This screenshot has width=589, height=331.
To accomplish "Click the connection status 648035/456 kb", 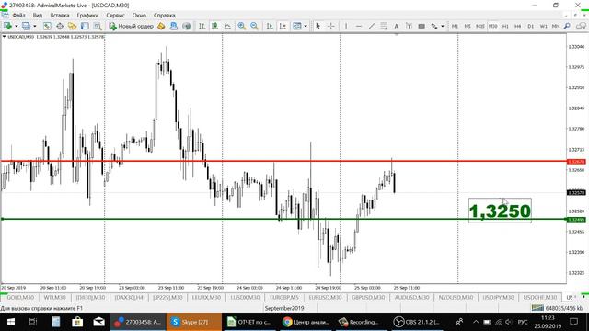I will [557, 308].
